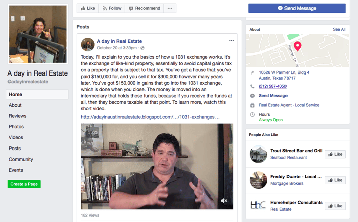Viewport: 358px width, 222px height.
Task: Open the post options three-dot menu
Action: click(231, 41)
